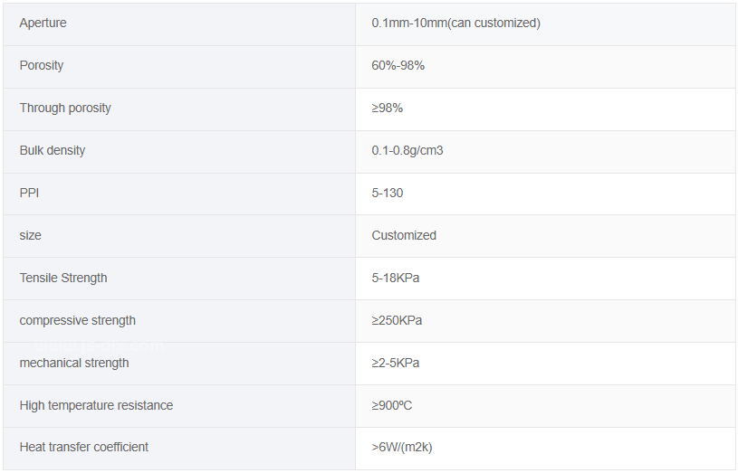Select the 0.1-0.8g/cm3 value

click(x=407, y=150)
